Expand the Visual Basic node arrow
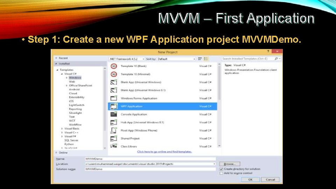336x189 pixels. pos(62,128)
